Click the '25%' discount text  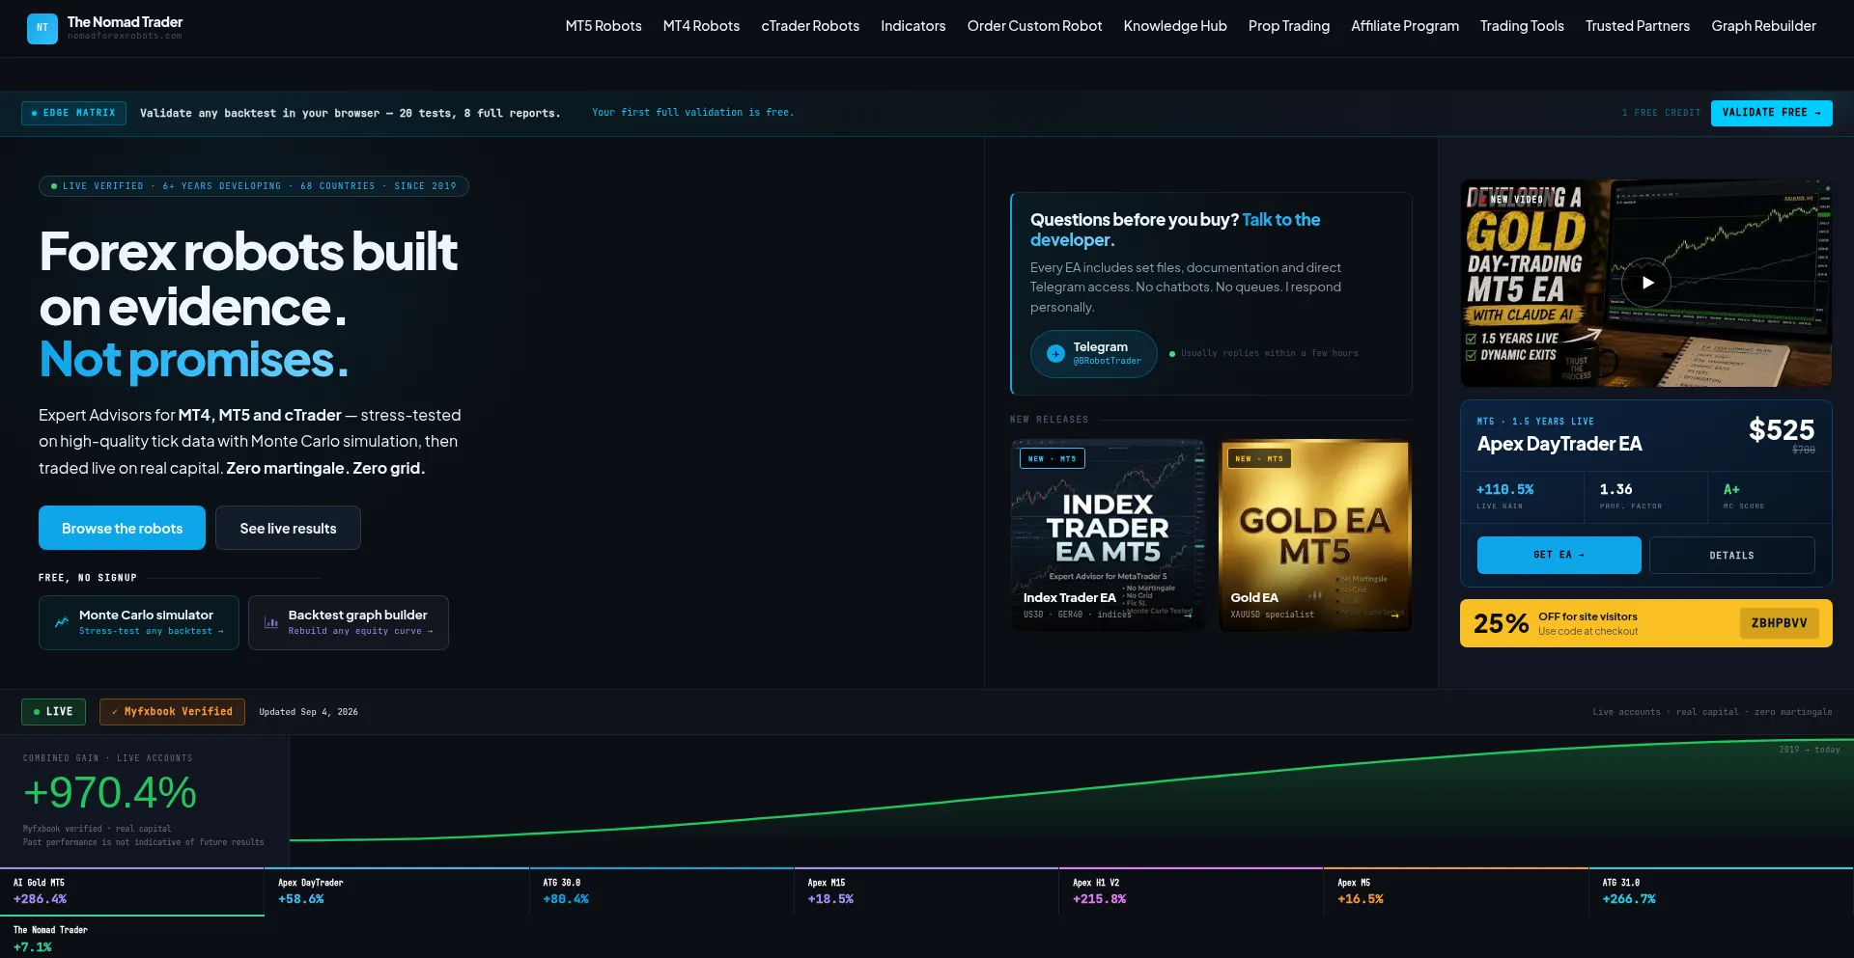pos(1501,623)
